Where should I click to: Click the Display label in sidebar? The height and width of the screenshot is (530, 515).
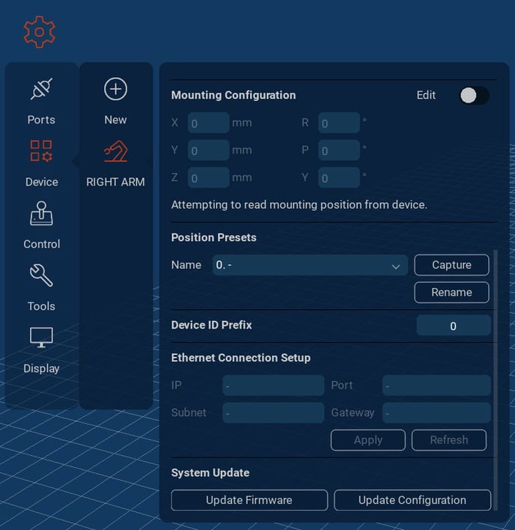click(41, 368)
